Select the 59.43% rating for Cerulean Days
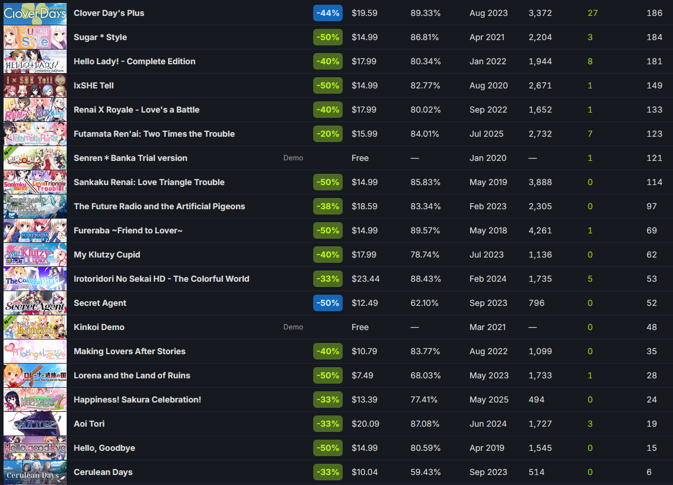 [x=425, y=472]
